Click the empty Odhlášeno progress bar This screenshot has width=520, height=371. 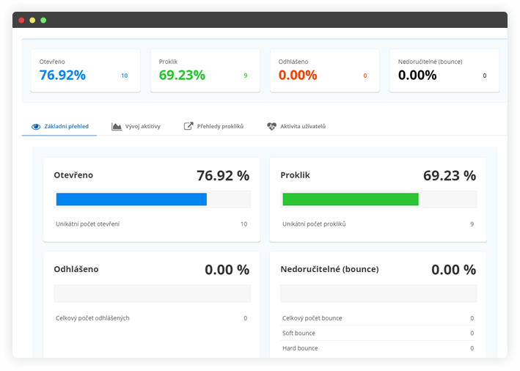point(153,293)
